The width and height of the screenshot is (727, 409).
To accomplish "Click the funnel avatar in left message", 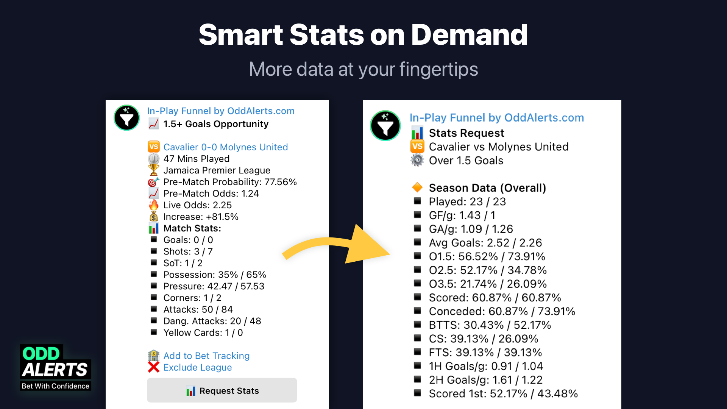I will point(126,118).
